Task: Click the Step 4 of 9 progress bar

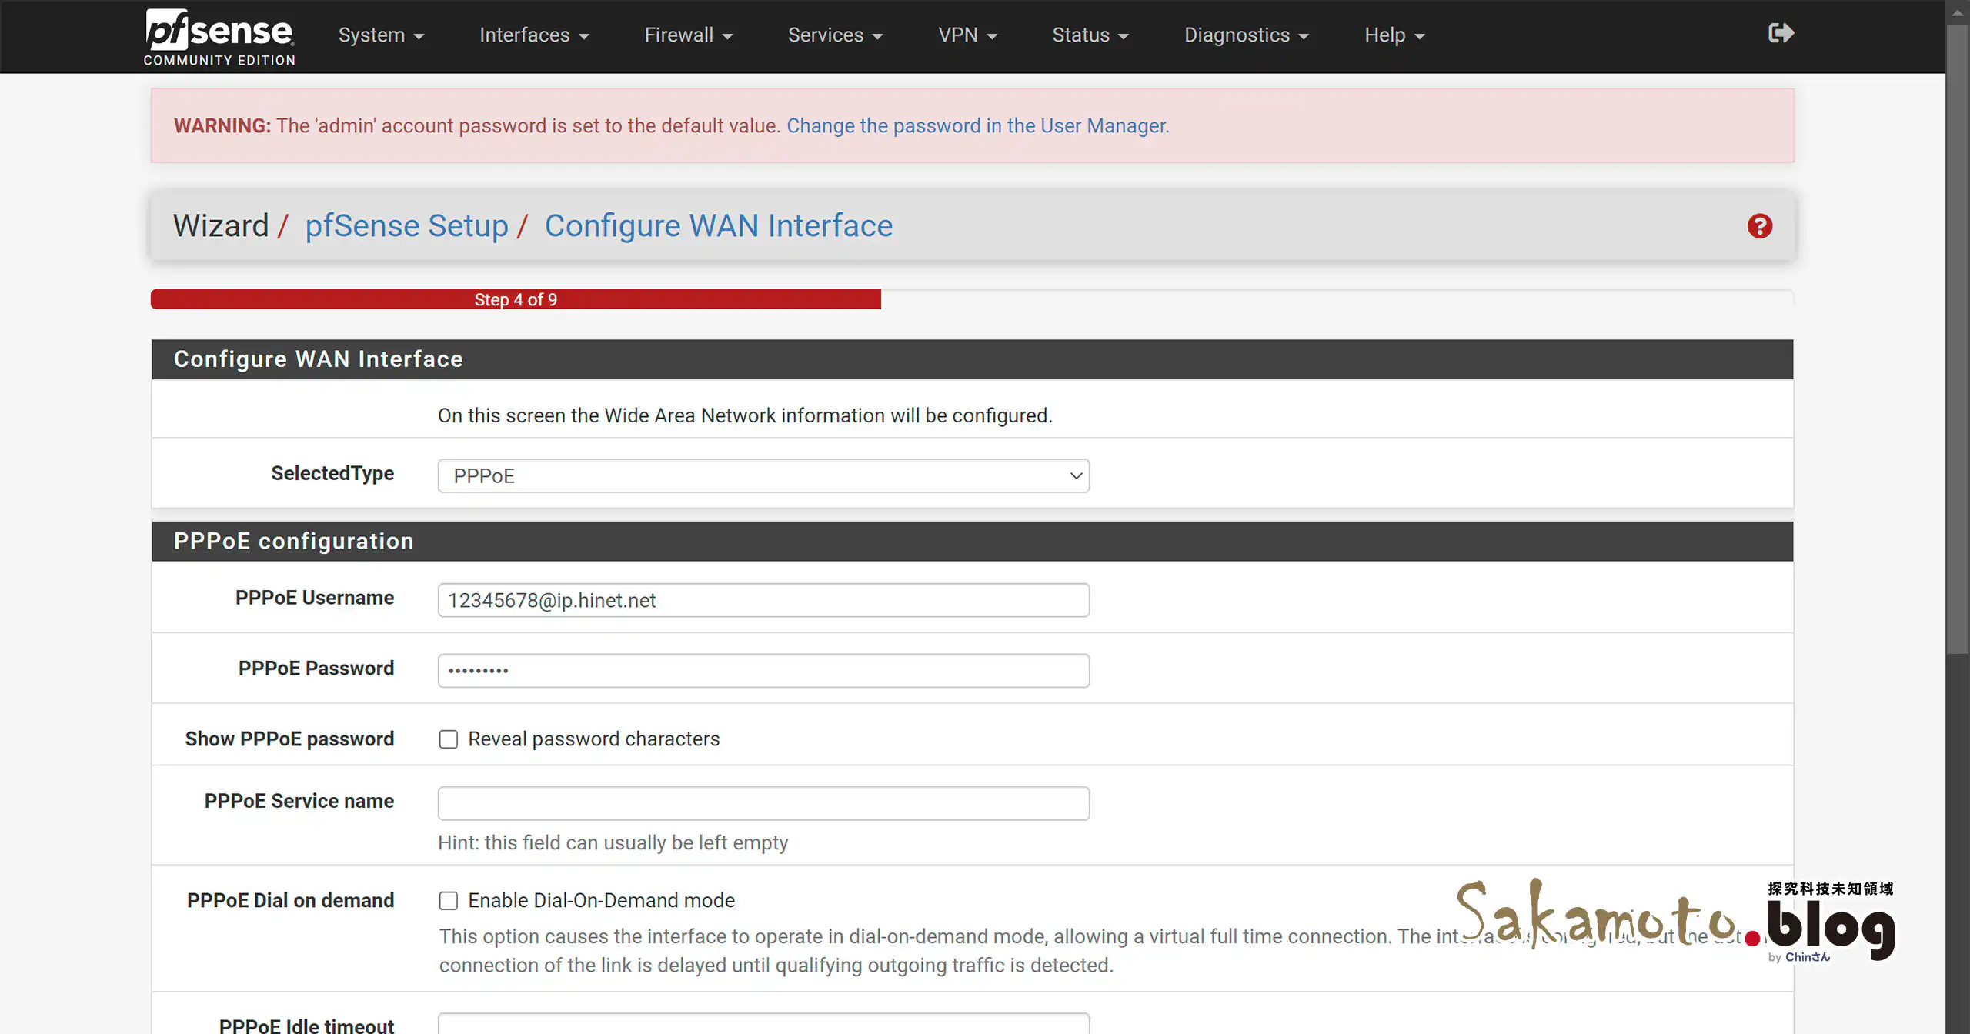Action: click(516, 299)
